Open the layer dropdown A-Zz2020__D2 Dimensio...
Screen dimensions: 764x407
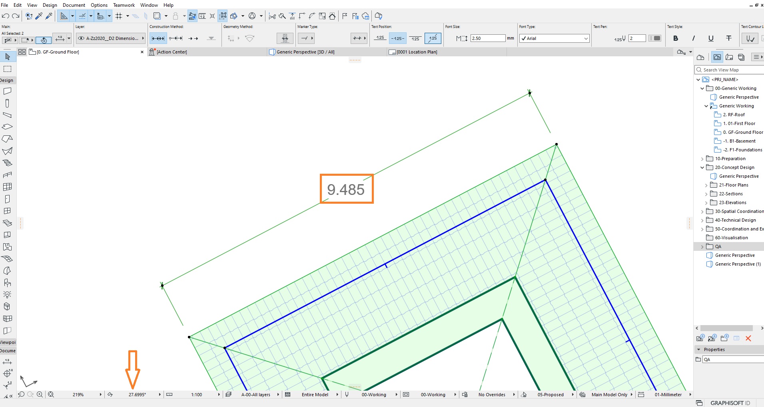(110, 38)
